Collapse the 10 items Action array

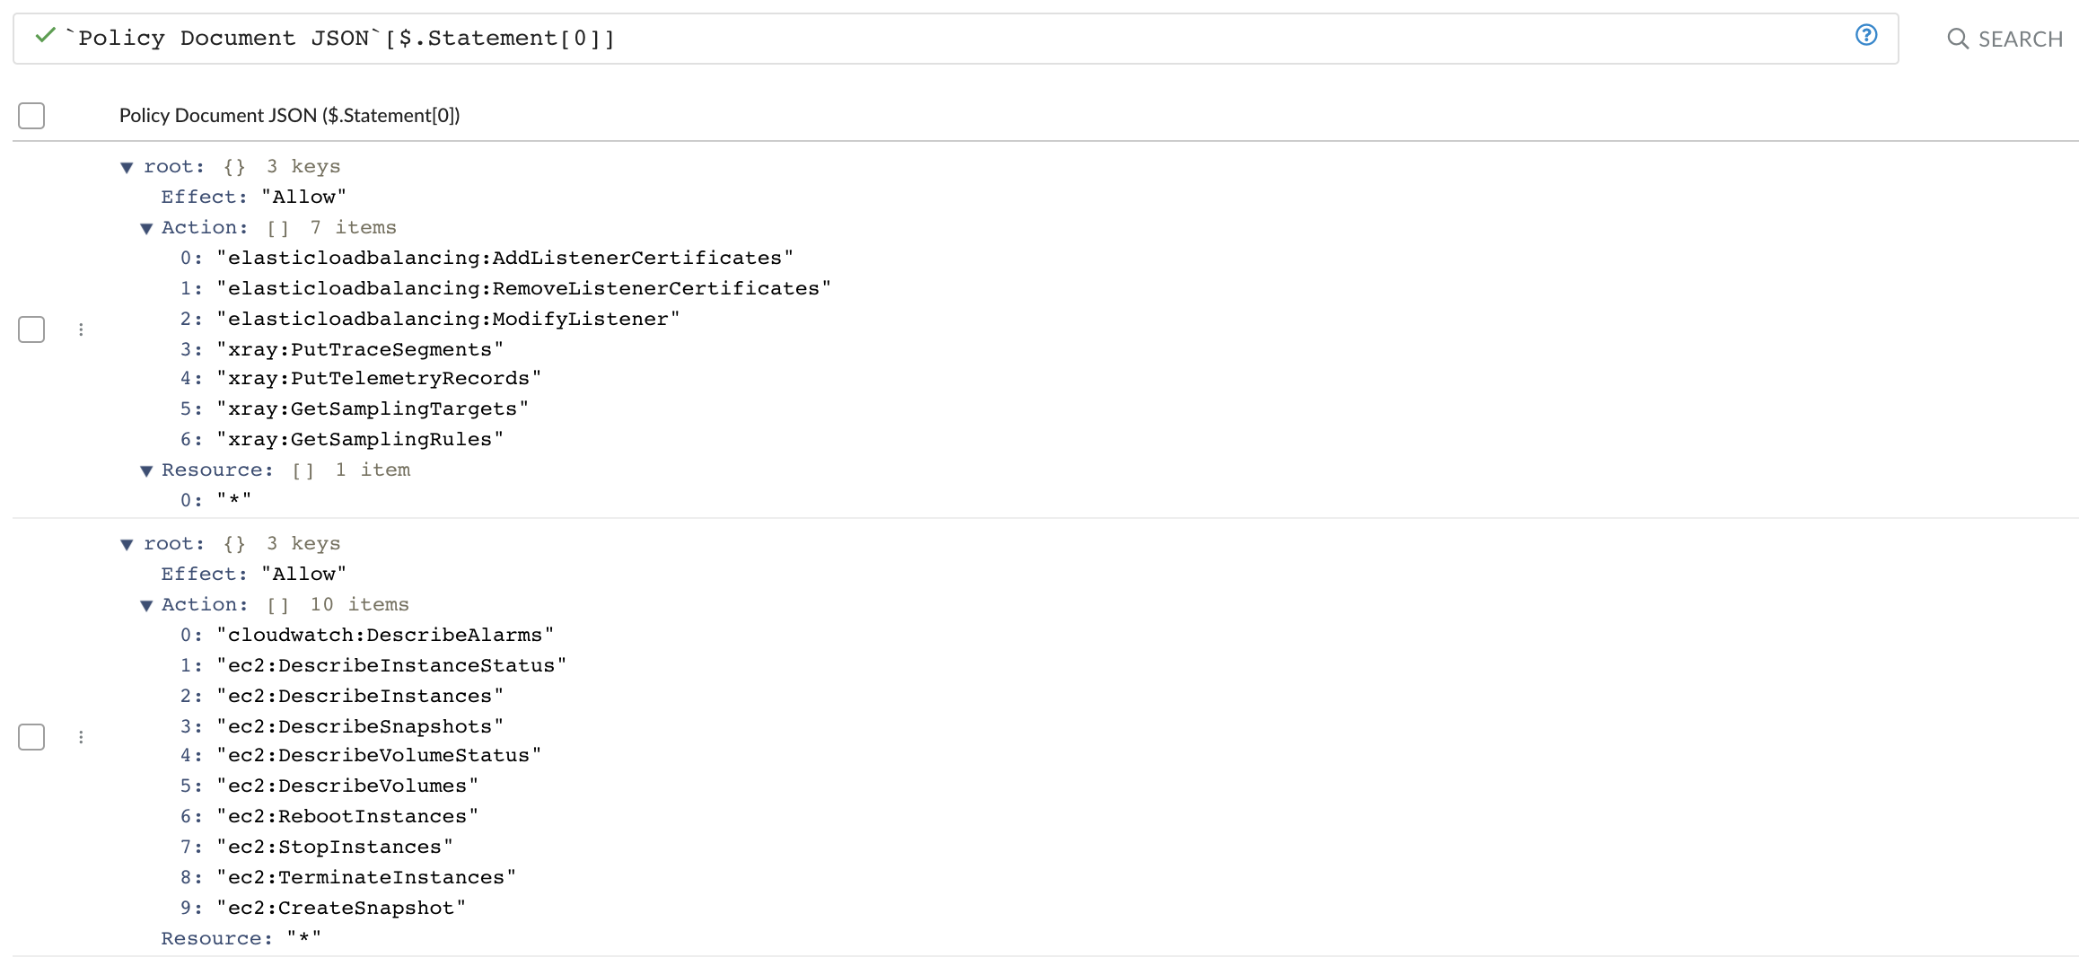[146, 606]
